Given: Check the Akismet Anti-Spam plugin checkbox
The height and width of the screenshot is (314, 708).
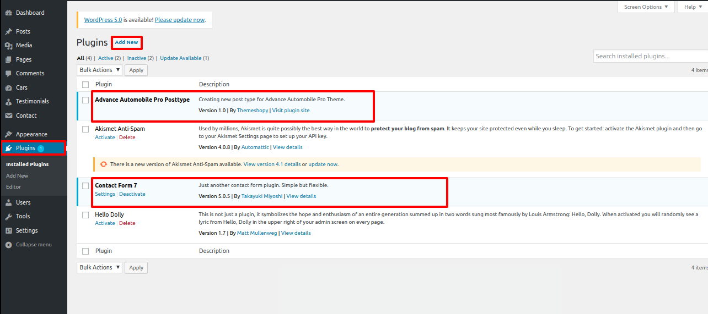Looking at the screenshot, I should [x=85, y=129].
